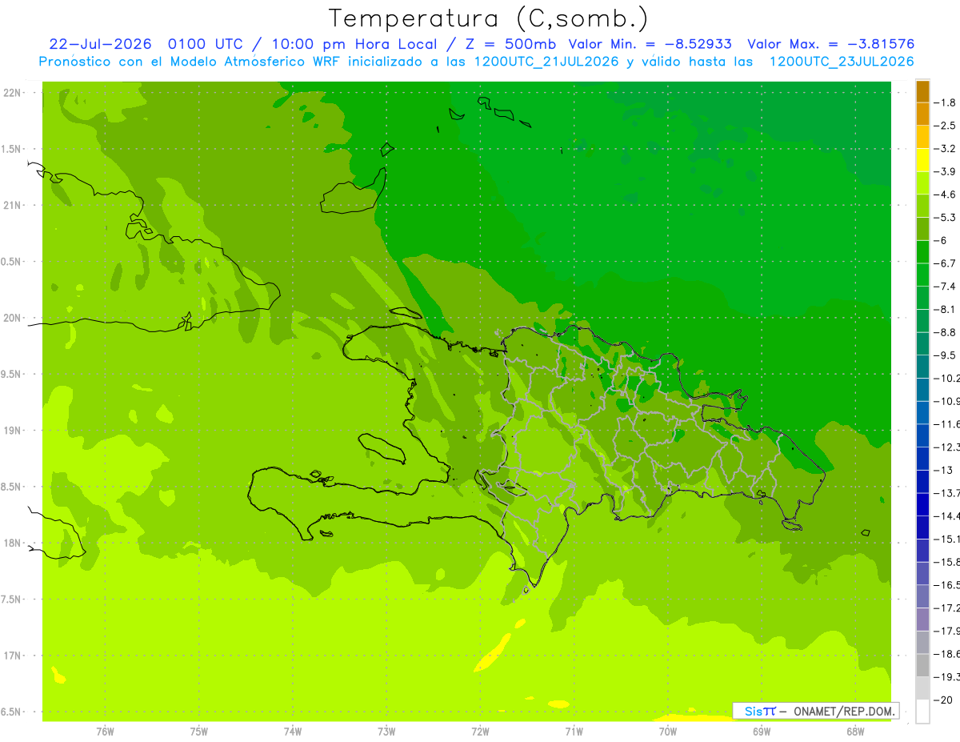The width and height of the screenshot is (960, 742).
Task: Click the '-20' colorbar value
Action: point(944,700)
